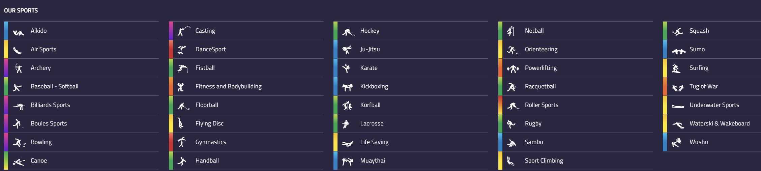Visit the Underwater Sports page
Image resolution: width=761 pixels, height=171 pixels.
pyautogui.click(x=714, y=105)
